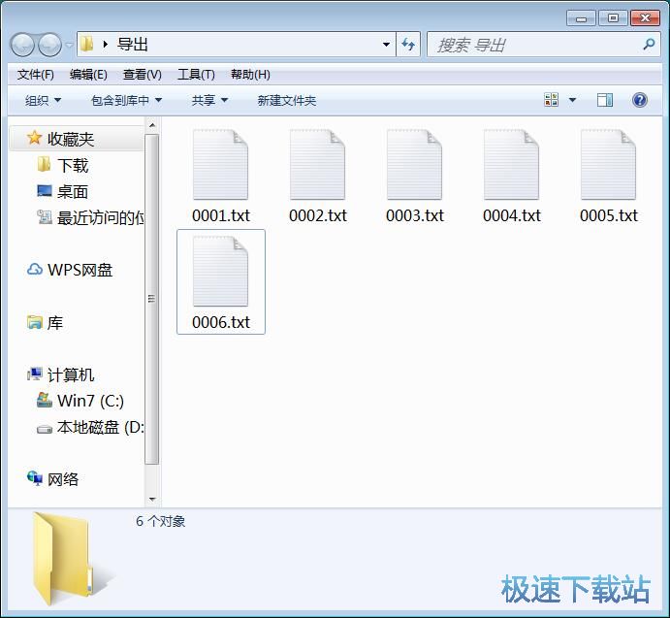Image resolution: width=670 pixels, height=618 pixels.
Task: Click the magnifier search icon
Action: pyautogui.click(x=649, y=44)
